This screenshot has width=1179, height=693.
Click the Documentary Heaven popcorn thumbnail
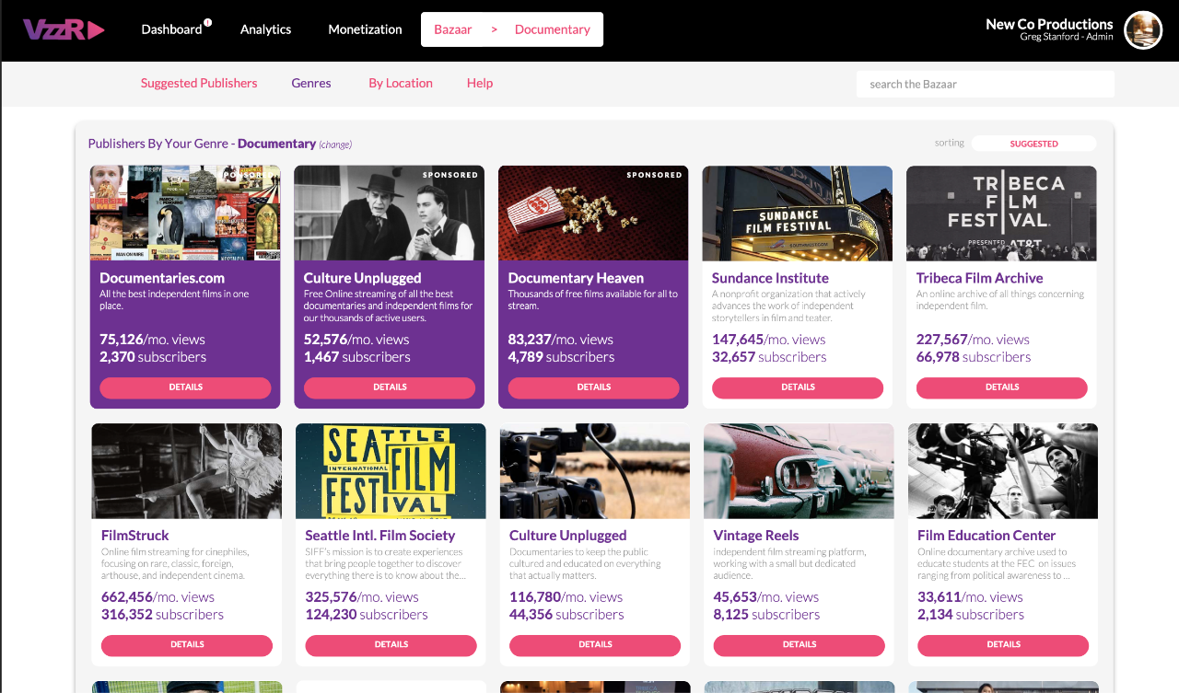593,213
